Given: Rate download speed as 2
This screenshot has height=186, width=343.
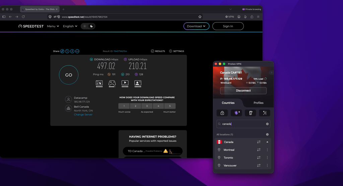Looking at the screenshot, I should click(135, 106).
